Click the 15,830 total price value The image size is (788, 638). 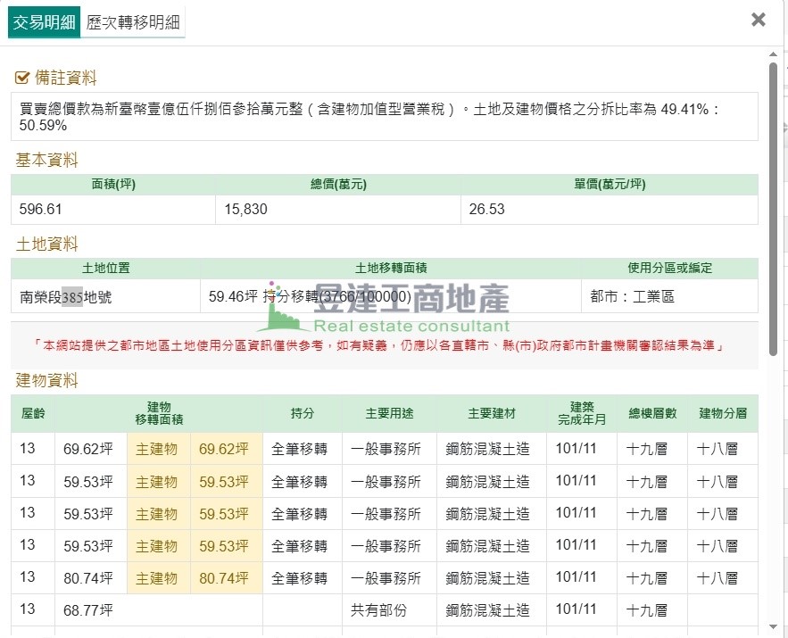(x=246, y=210)
